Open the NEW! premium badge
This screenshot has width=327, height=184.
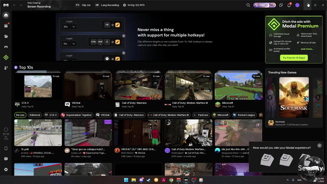click(x=264, y=5)
